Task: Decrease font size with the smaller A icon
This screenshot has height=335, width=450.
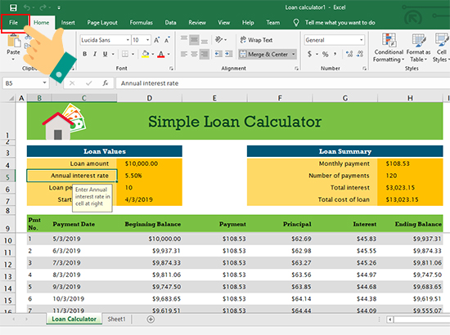Action: point(167,40)
